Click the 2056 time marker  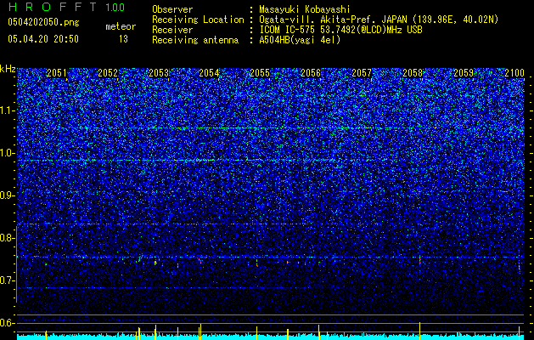click(x=311, y=73)
